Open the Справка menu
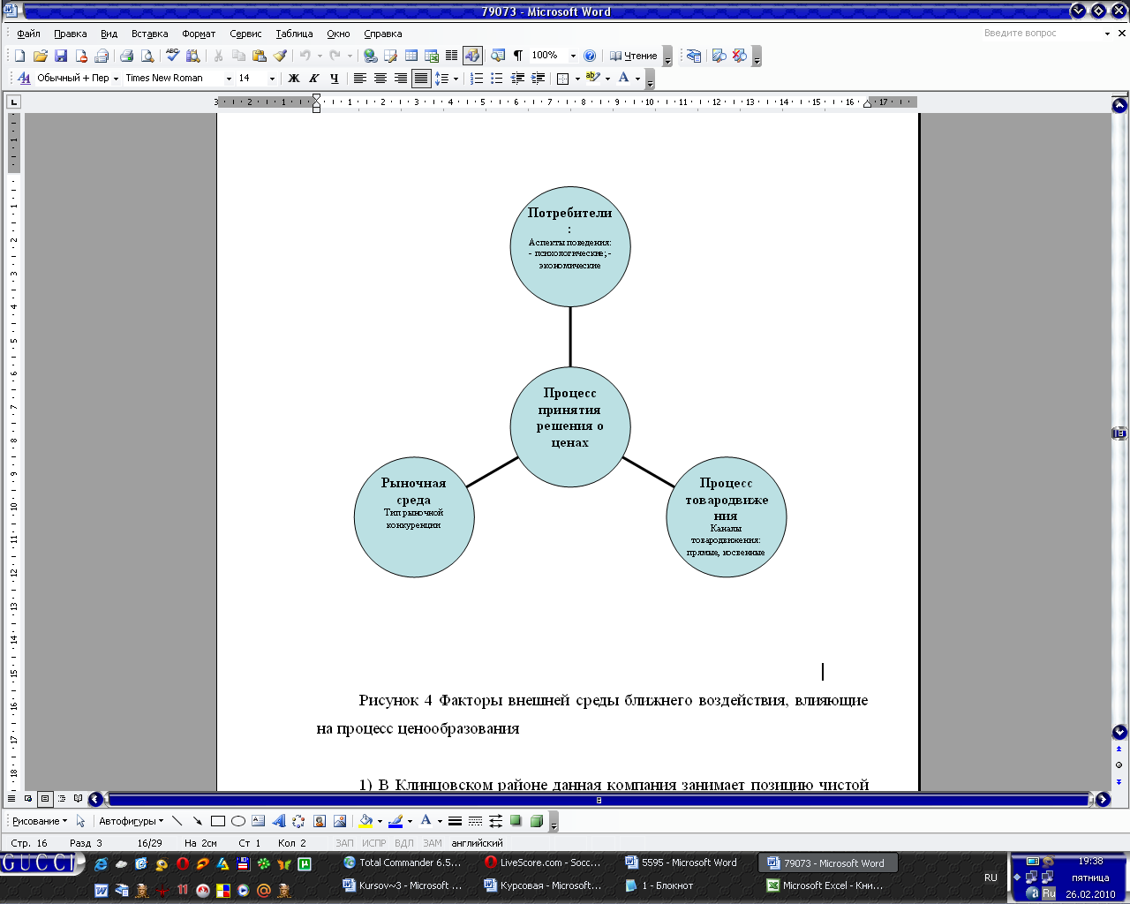The height and width of the screenshot is (904, 1130). pyautogui.click(x=382, y=34)
